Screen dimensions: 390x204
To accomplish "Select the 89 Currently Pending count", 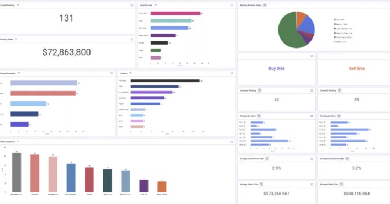I will tap(357, 100).
